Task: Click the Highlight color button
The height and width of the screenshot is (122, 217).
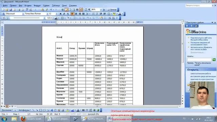Action: (x=114, y=14)
